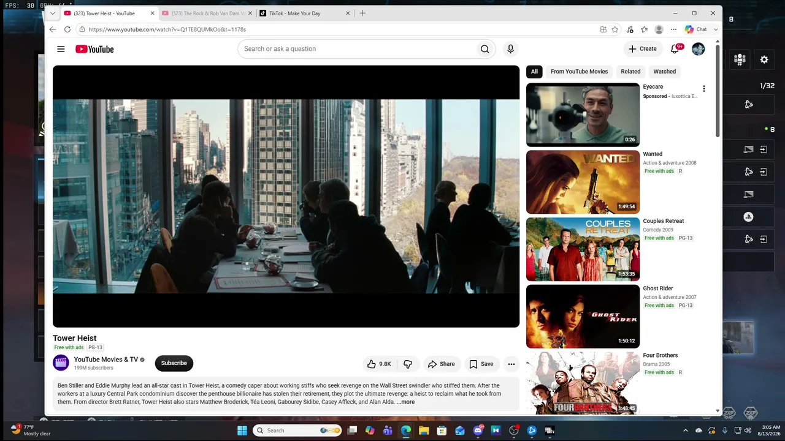Switch to the Tower Heist YouTube tab

[x=110, y=13]
